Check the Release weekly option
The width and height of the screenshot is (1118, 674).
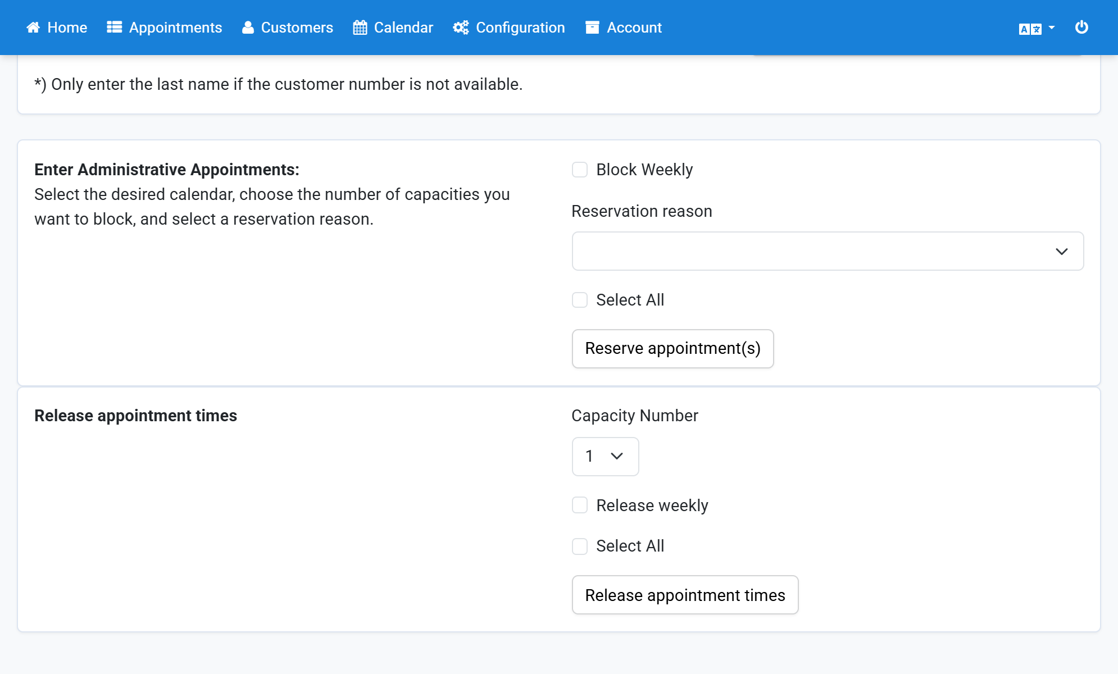click(x=580, y=505)
